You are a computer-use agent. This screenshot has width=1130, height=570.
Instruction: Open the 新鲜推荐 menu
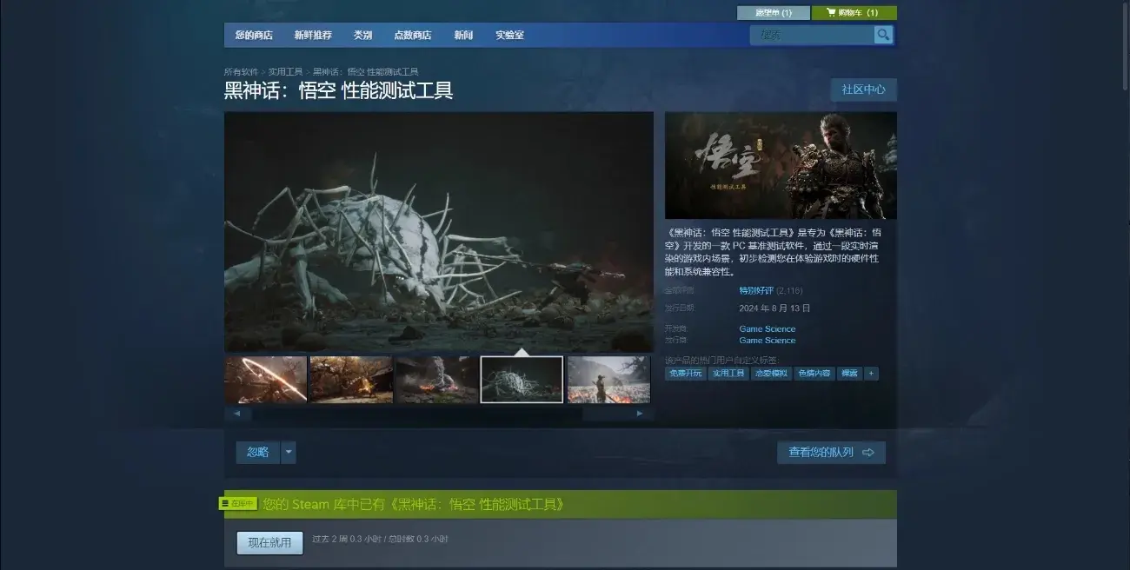click(x=313, y=36)
